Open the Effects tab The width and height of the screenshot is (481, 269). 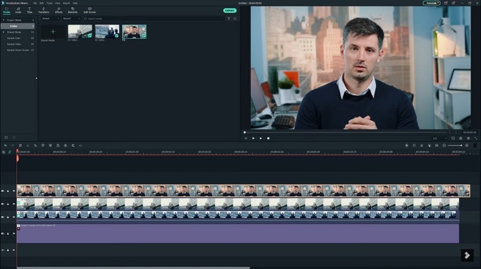pyautogui.click(x=58, y=10)
